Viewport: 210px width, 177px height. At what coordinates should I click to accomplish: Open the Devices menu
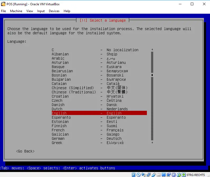[54, 11]
